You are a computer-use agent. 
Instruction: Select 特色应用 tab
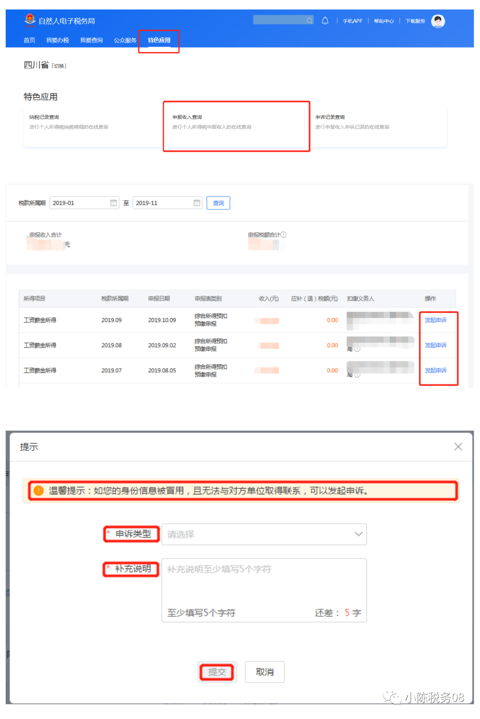159,40
